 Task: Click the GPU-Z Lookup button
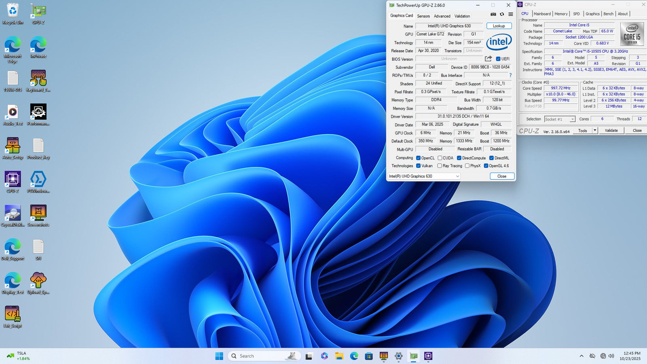(x=499, y=26)
